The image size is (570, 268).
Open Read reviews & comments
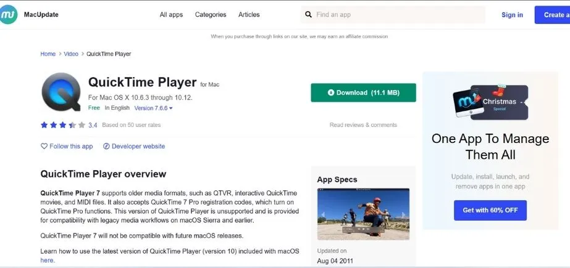tap(363, 124)
